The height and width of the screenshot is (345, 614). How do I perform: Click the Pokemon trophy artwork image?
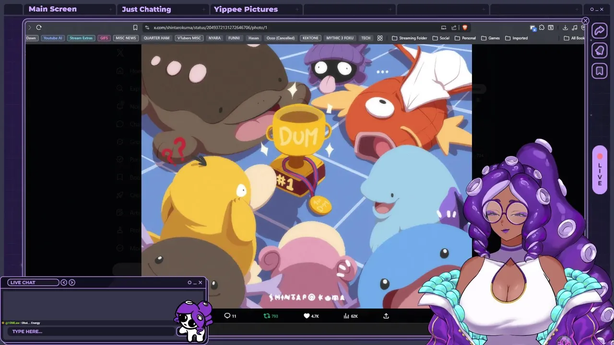[307, 176]
